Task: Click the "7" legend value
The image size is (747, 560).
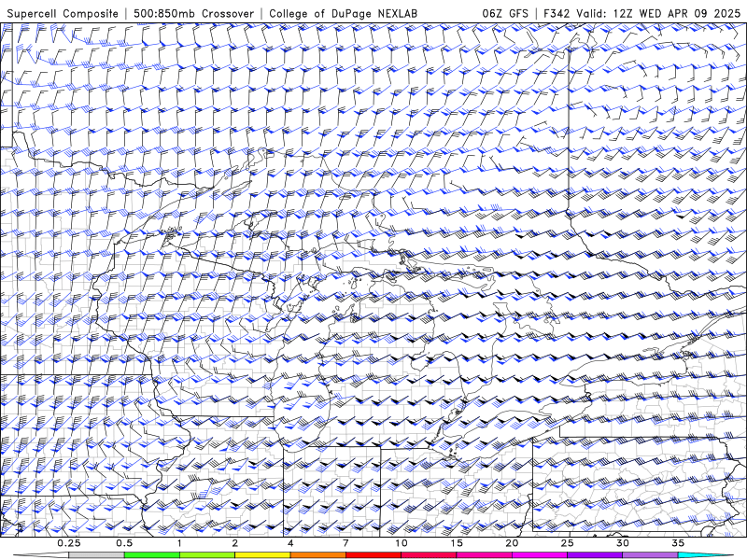Action: point(345,543)
